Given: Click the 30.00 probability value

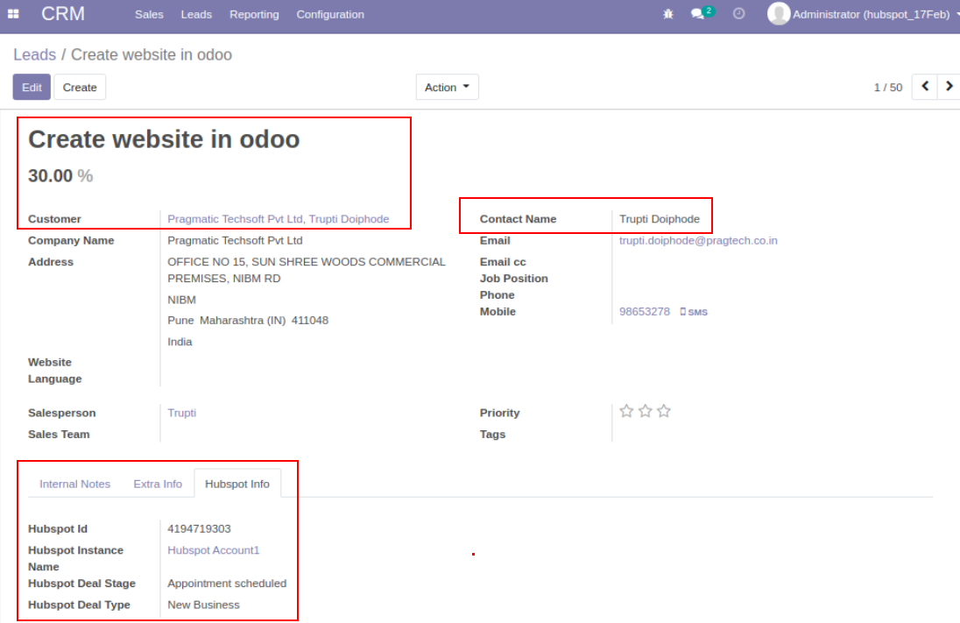Looking at the screenshot, I should [50, 176].
